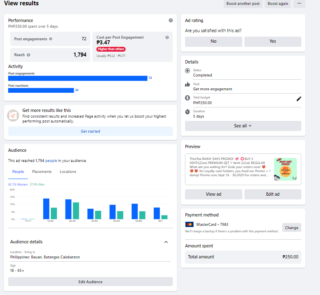The image size is (320, 295).
Task: Click the View ad button
Action: click(x=213, y=194)
